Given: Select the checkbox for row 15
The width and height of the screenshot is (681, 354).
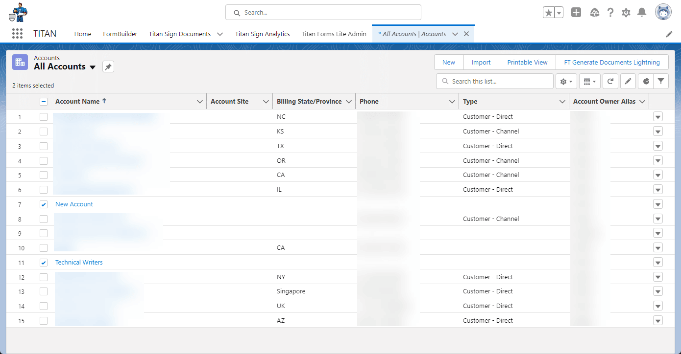Looking at the screenshot, I should [x=44, y=321].
